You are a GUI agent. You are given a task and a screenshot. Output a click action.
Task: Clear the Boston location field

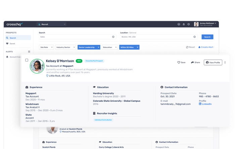195,37
